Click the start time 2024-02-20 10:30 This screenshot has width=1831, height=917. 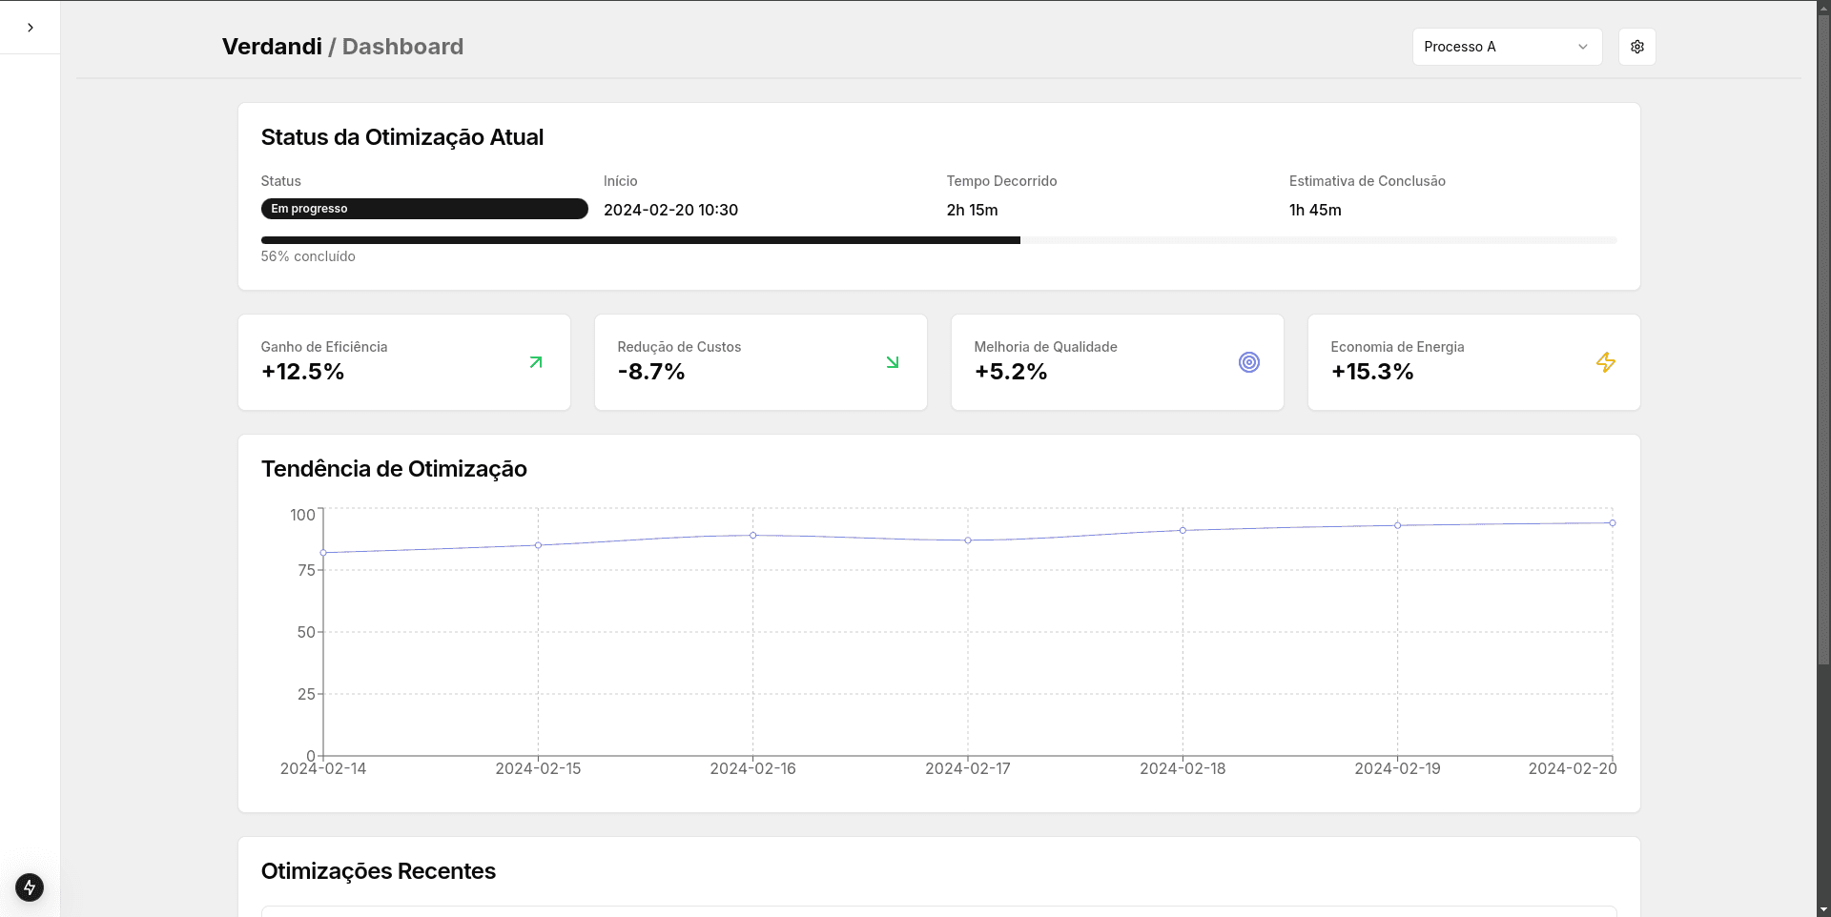pos(670,210)
